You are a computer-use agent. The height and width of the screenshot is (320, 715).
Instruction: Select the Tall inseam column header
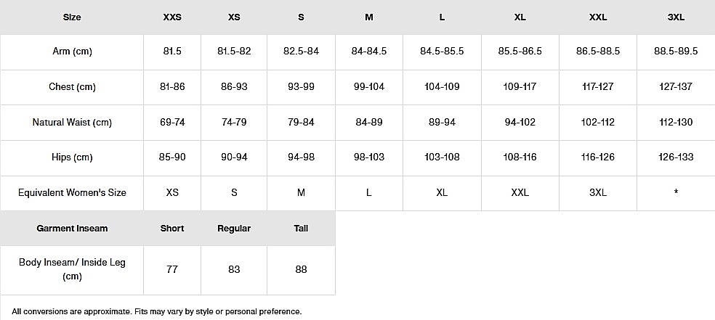tap(301, 229)
